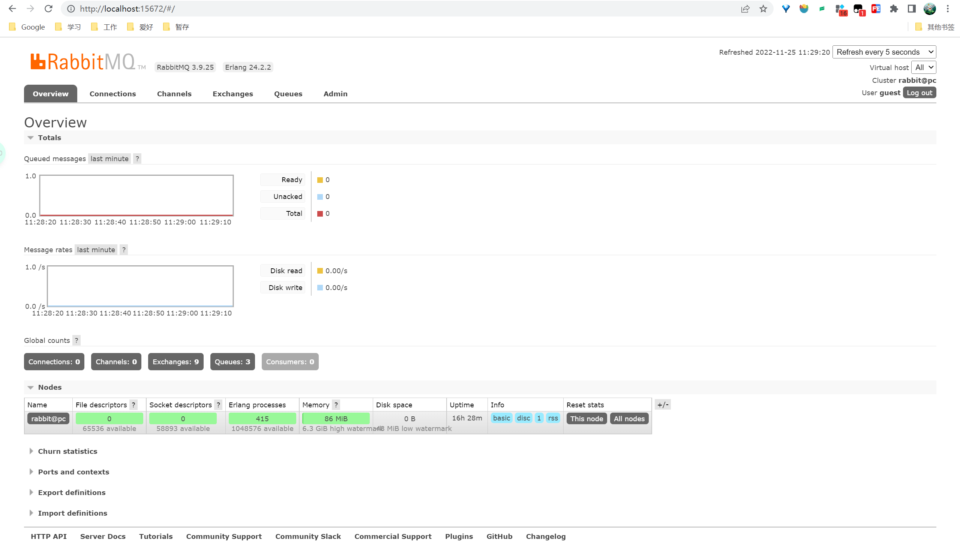Expand the Churn statistics section
This screenshot has width=960, height=552.
pyautogui.click(x=63, y=451)
